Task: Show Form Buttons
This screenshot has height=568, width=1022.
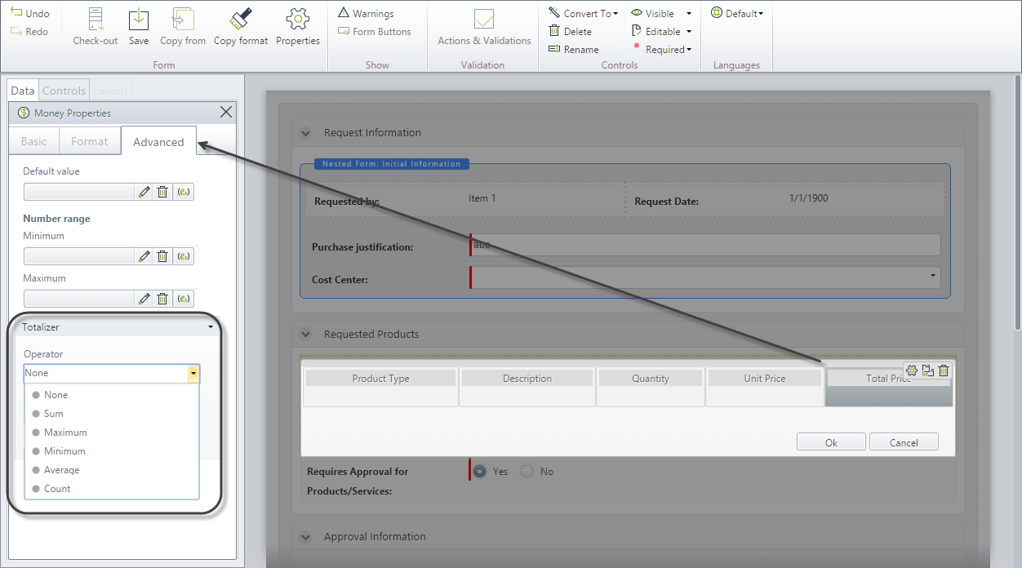Action: [x=374, y=32]
